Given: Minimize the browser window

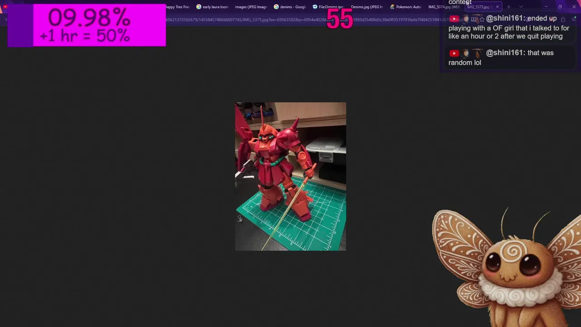Looking at the screenshot, I should pyautogui.click(x=546, y=7).
